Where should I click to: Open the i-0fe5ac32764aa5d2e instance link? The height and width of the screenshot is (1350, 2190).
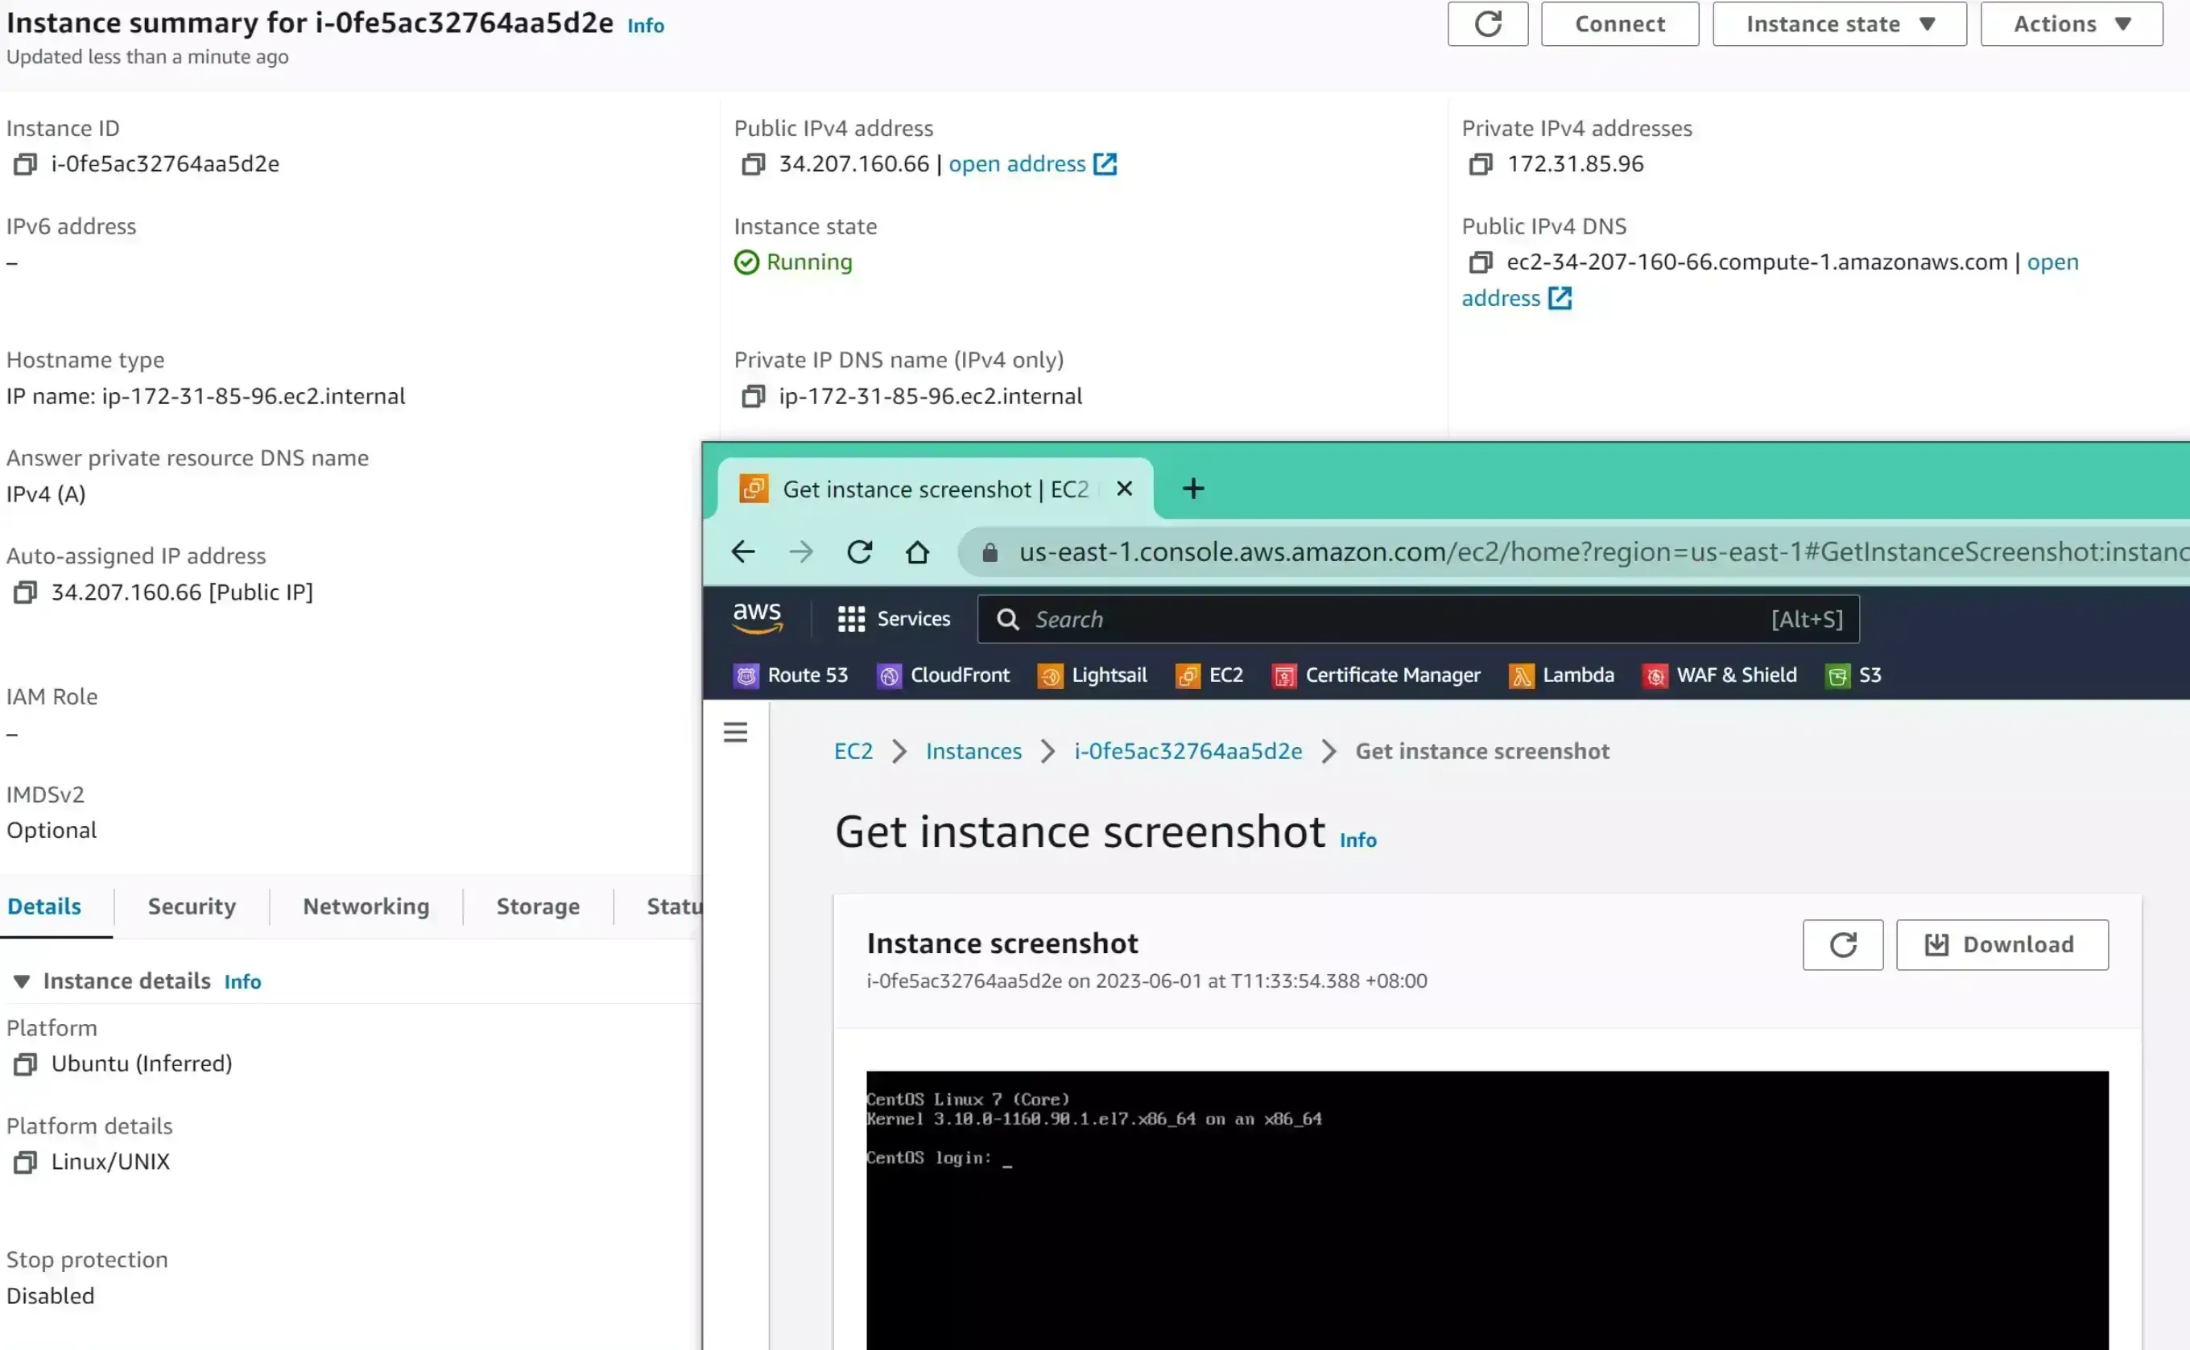pyautogui.click(x=1188, y=749)
